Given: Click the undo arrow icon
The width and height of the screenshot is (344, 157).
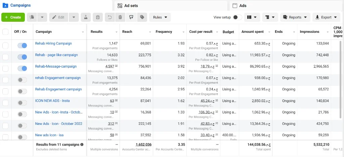Looking at the screenshot, I should [x=110, y=17].
